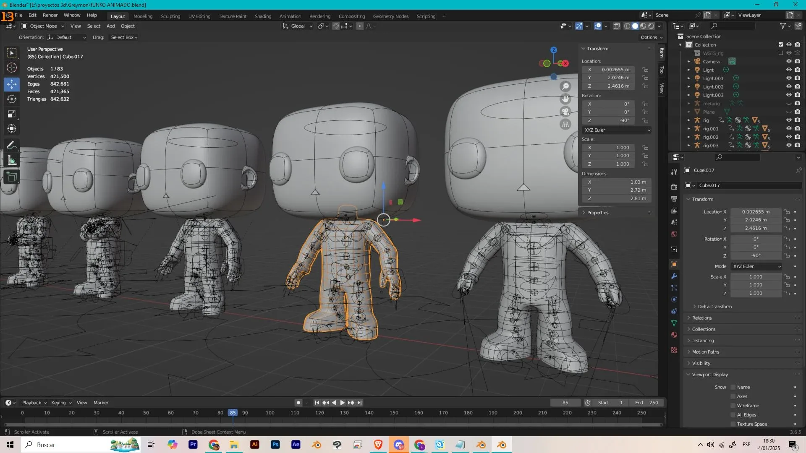Hide Light.001 with its eye toggle
Screen dimensions: 806x453
[x=789, y=78]
